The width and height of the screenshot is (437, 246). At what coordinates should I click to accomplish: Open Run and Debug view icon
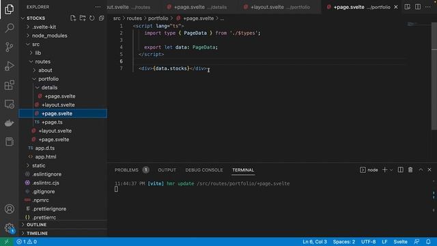coord(9,66)
